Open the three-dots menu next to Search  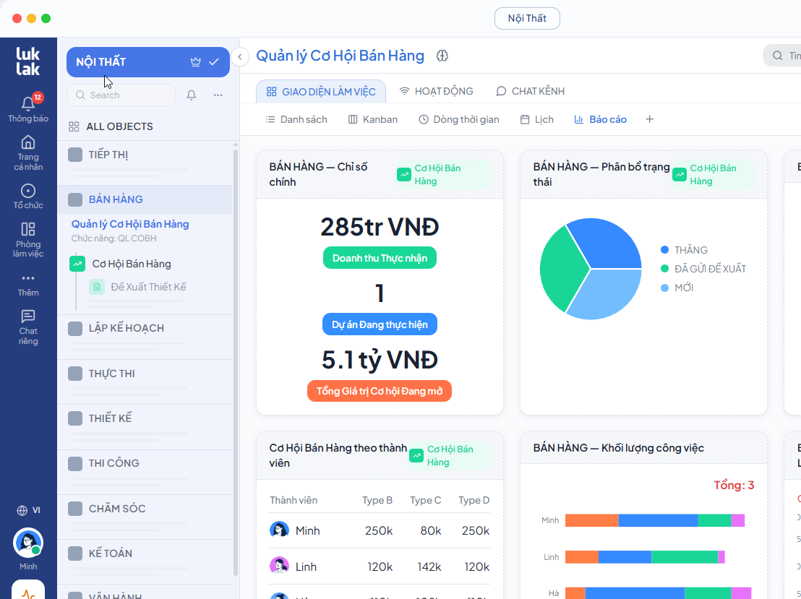click(218, 95)
